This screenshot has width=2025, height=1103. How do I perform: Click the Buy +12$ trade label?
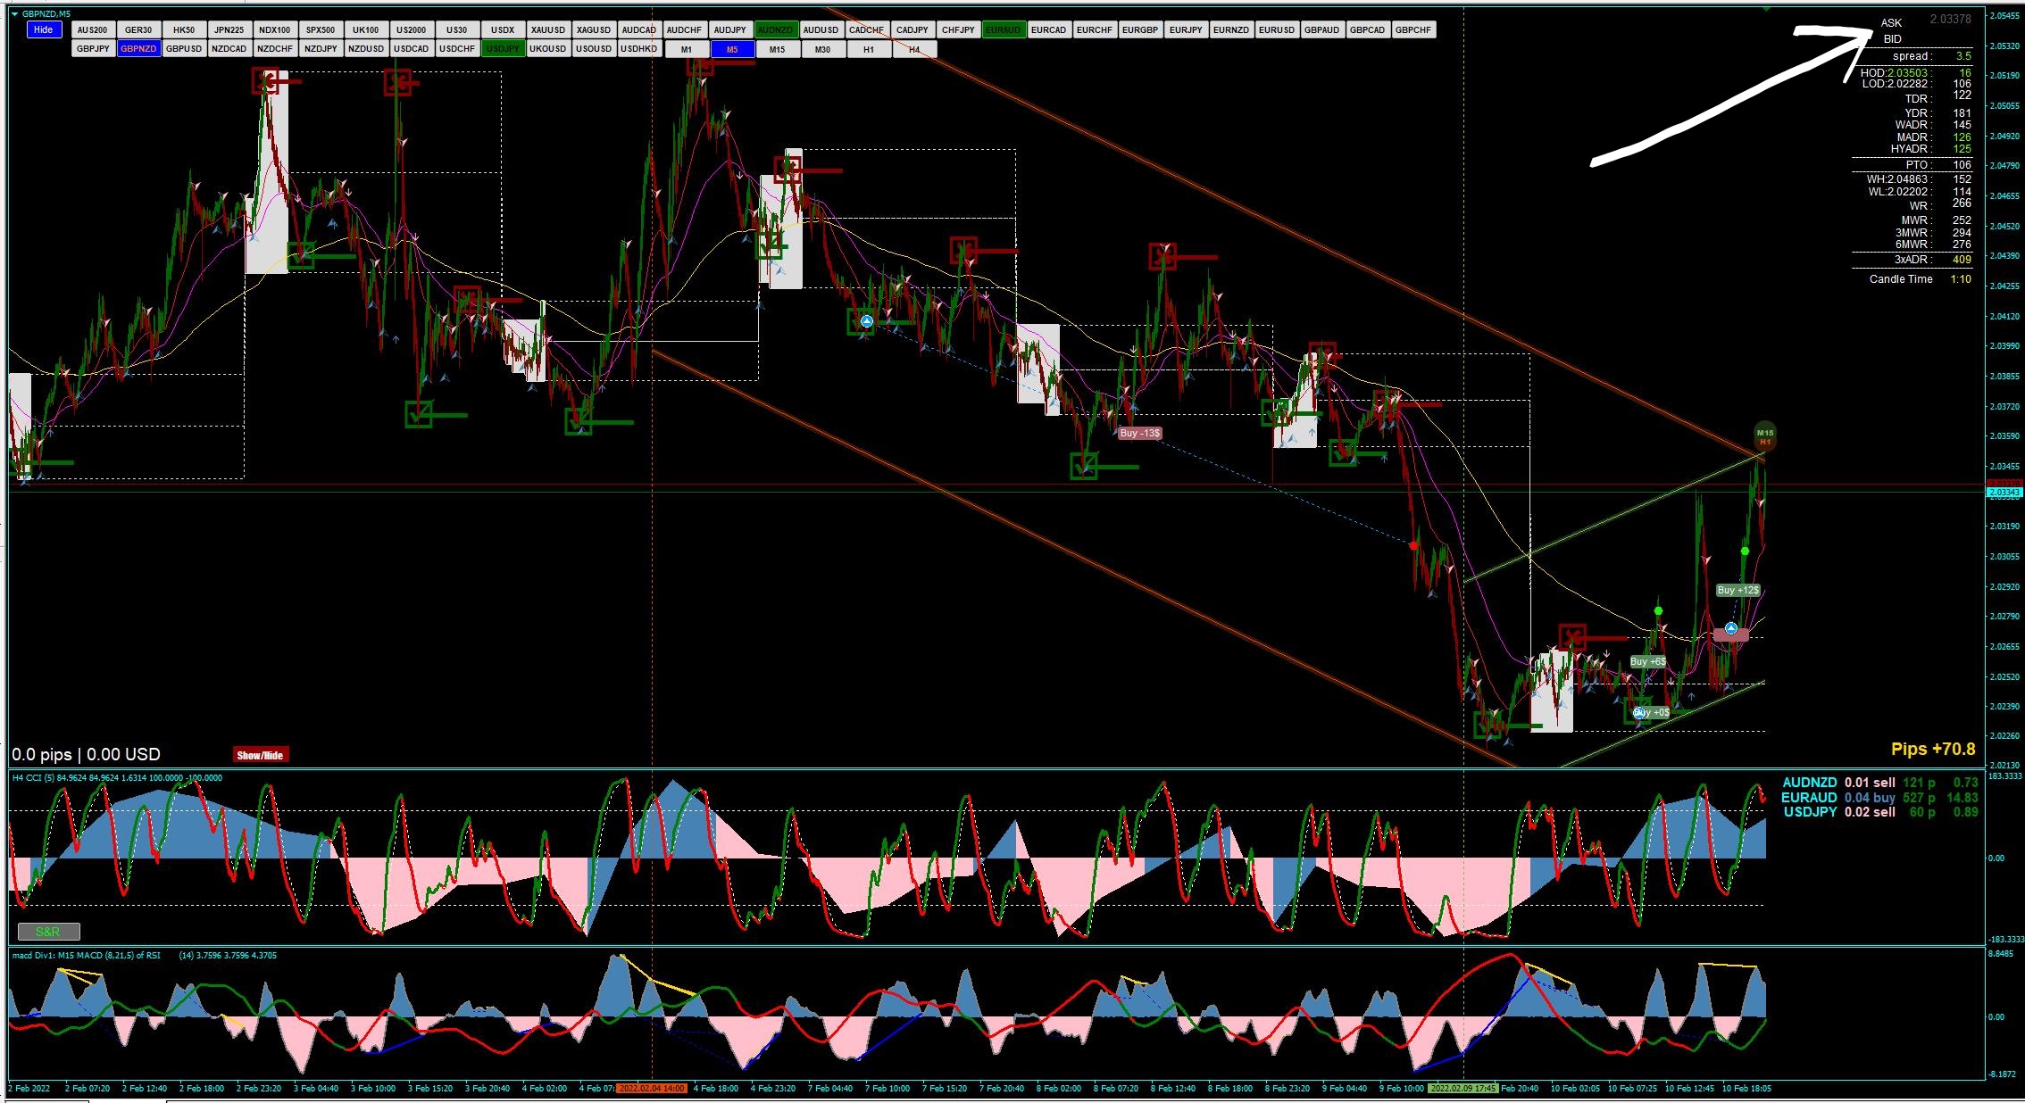point(1737,590)
